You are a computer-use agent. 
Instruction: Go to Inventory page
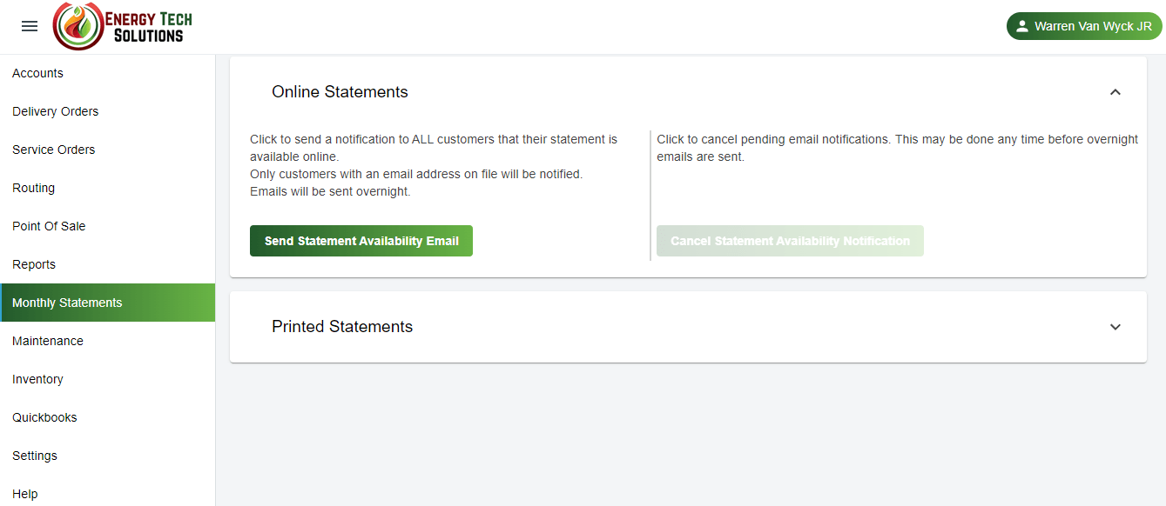point(37,379)
